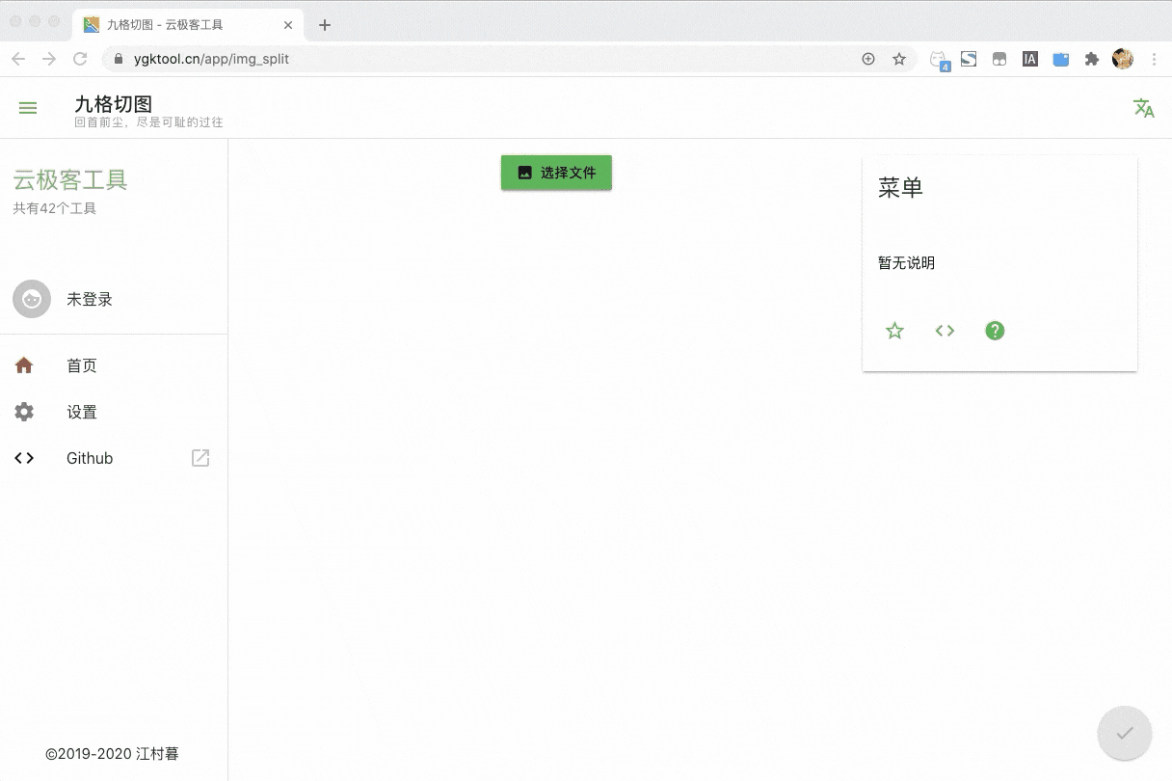Click the extension icon with badge 4

pyautogui.click(x=940, y=60)
